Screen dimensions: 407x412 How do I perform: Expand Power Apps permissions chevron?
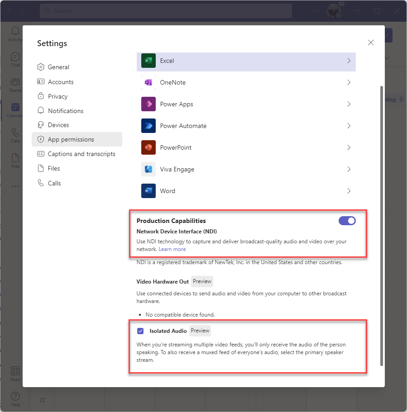349,104
